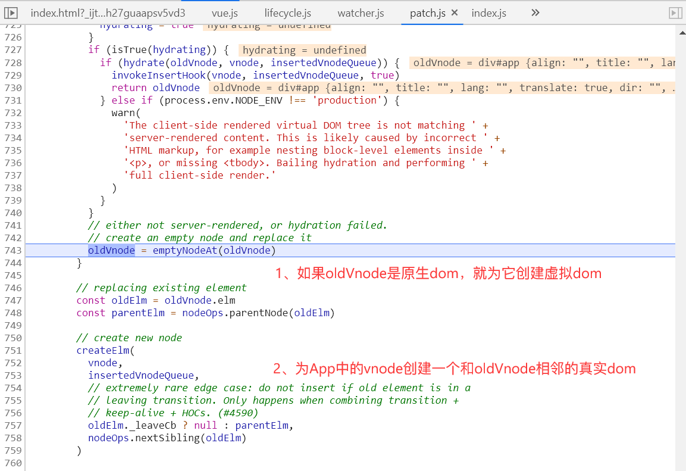
Task: Set breakpoint on line number 727
Action: coord(12,50)
